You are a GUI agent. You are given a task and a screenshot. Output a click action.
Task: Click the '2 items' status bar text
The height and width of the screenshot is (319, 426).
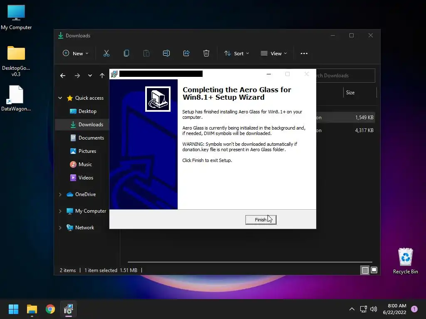[x=68, y=270]
